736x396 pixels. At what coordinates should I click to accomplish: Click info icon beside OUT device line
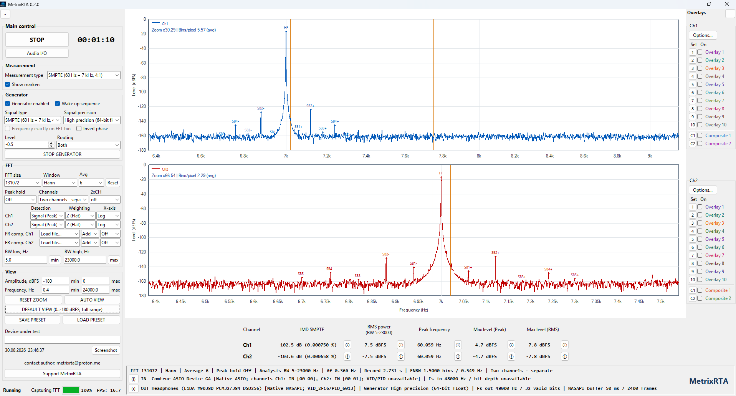point(133,389)
